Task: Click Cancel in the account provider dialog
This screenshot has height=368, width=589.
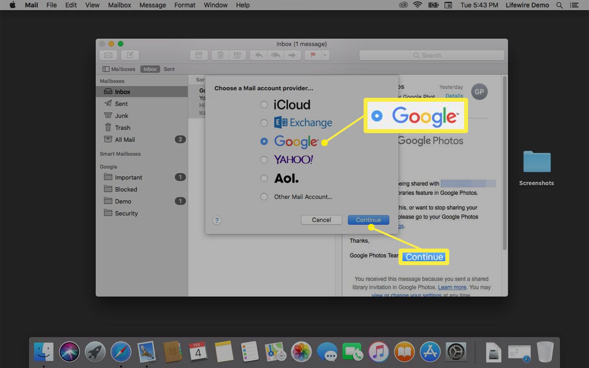Action: click(321, 220)
